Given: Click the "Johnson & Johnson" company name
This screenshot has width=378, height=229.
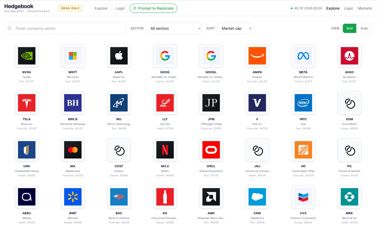Looking at the screenshot, I should [257, 171].
